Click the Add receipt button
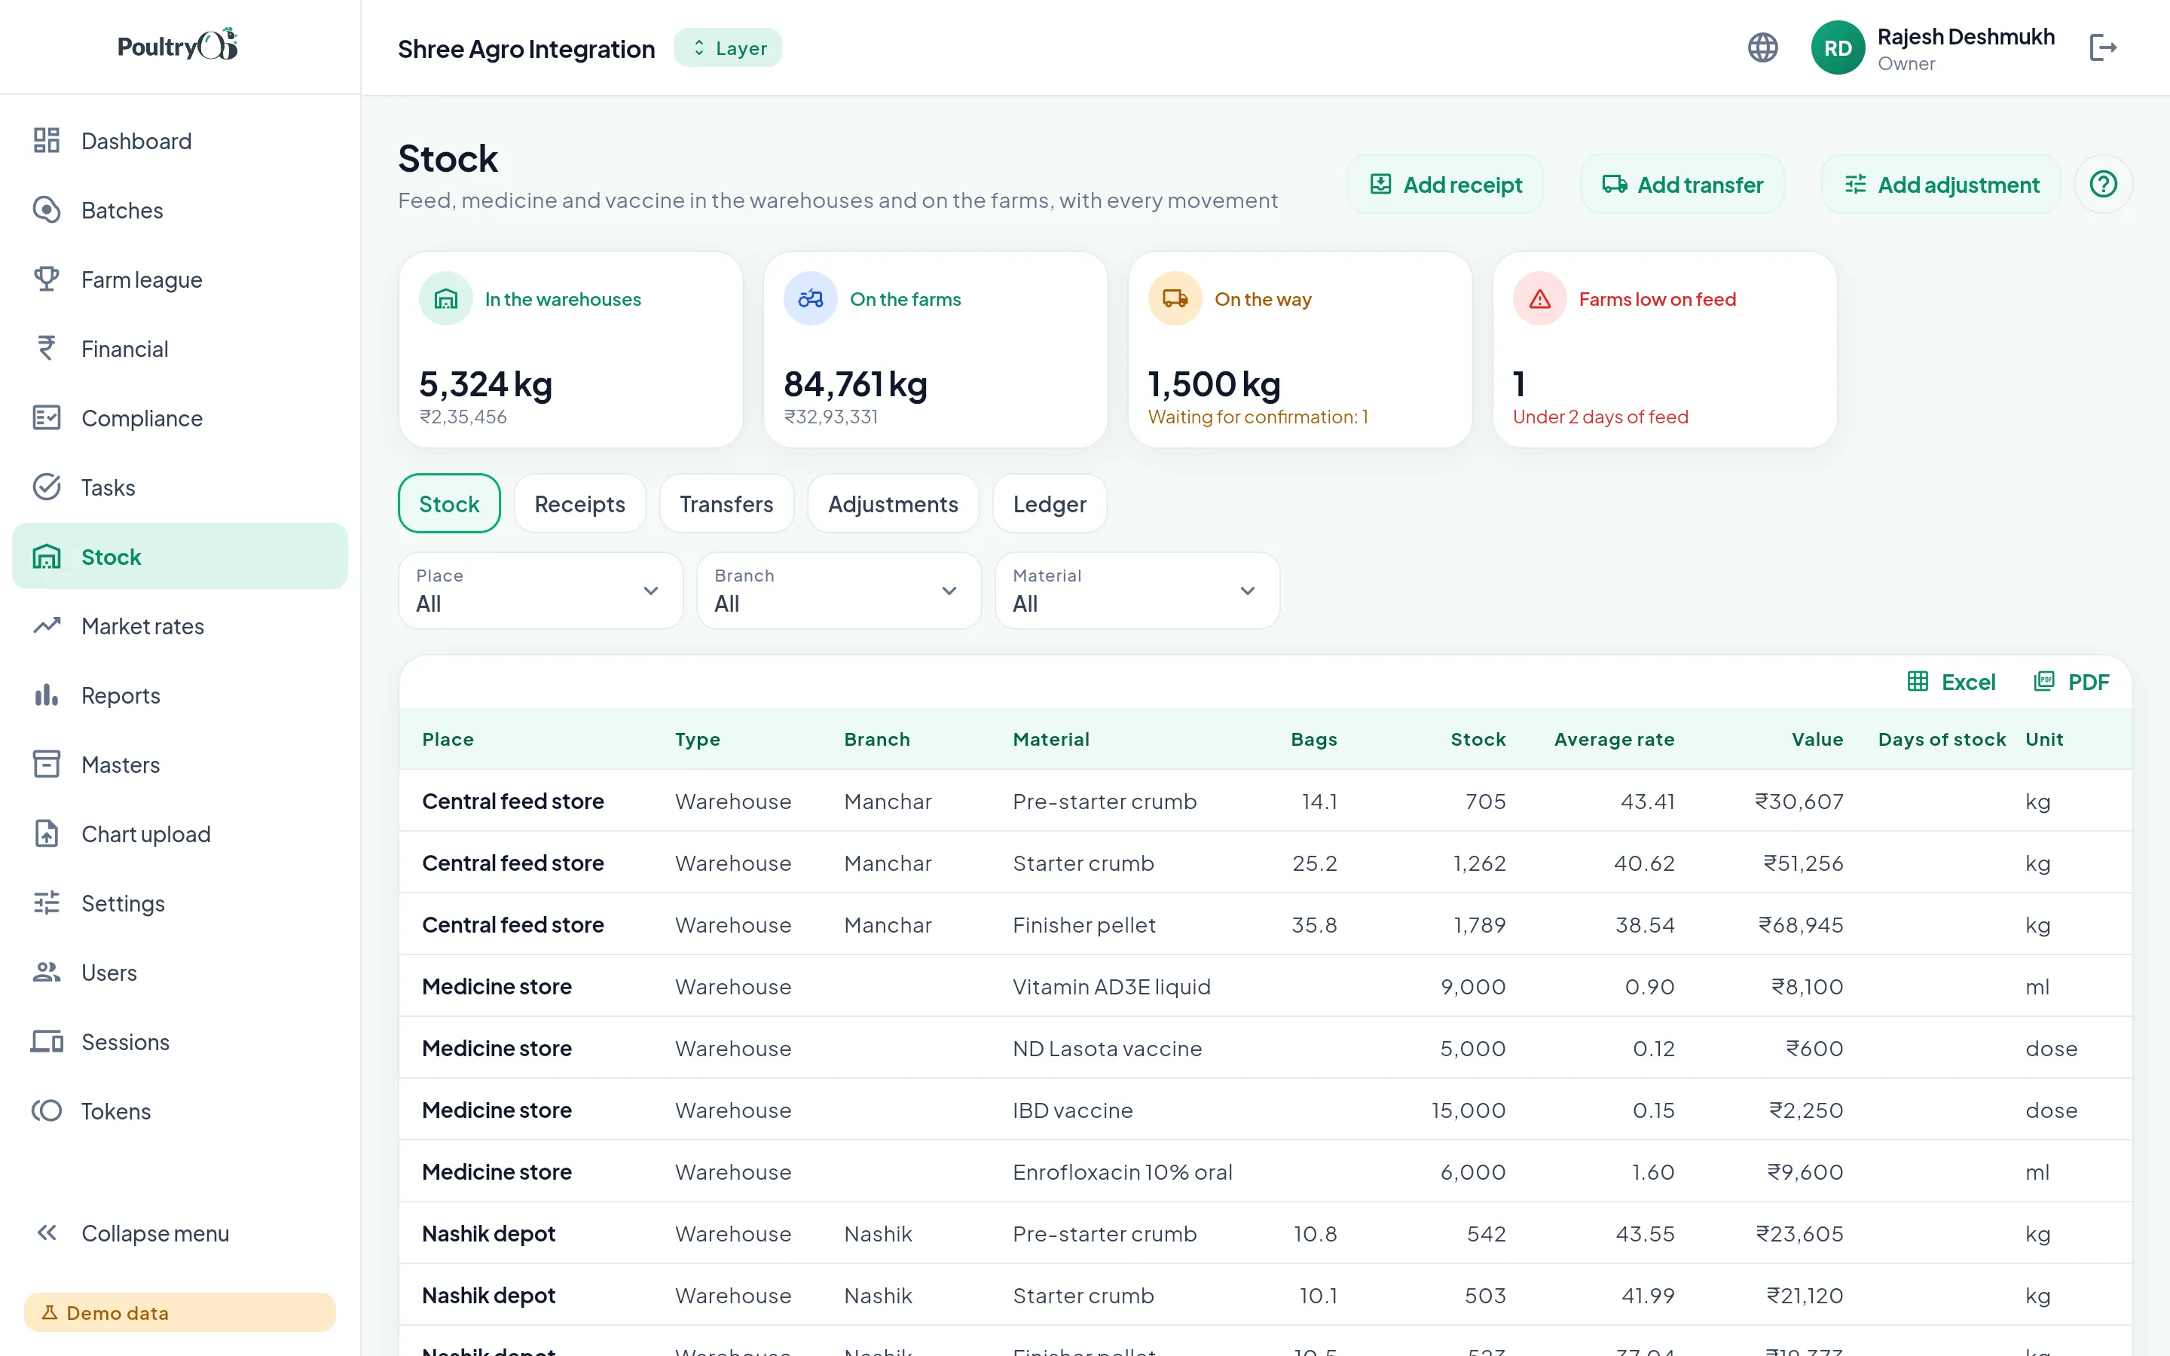The height and width of the screenshot is (1356, 2170). tap(1445, 184)
